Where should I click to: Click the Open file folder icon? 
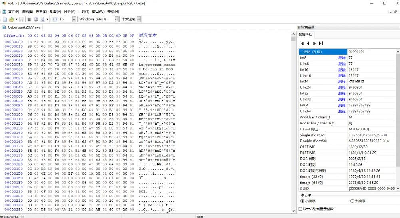point(11,19)
